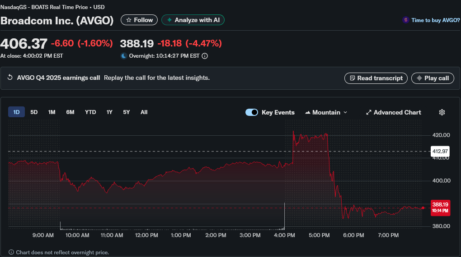Image resolution: width=461 pixels, height=257 pixels.
Task: Select the All time range
Action: [144, 112]
